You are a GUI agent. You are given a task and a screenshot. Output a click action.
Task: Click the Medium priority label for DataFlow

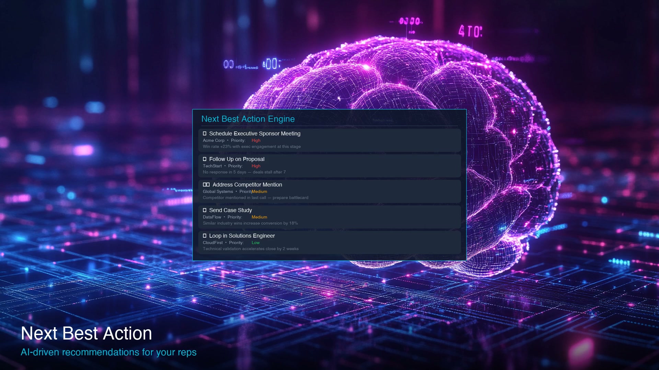259,217
